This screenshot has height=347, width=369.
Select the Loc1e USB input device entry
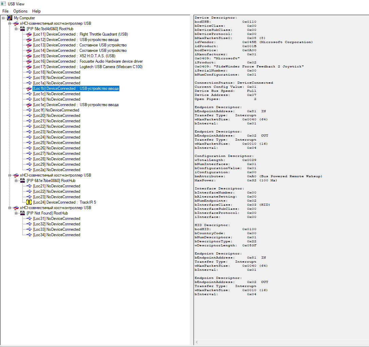[x=76, y=105]
